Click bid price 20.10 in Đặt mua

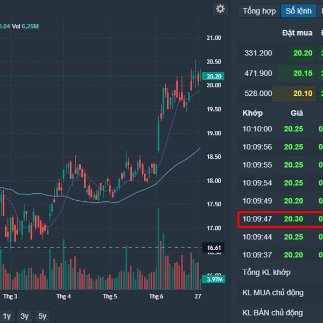click(303, 94)
